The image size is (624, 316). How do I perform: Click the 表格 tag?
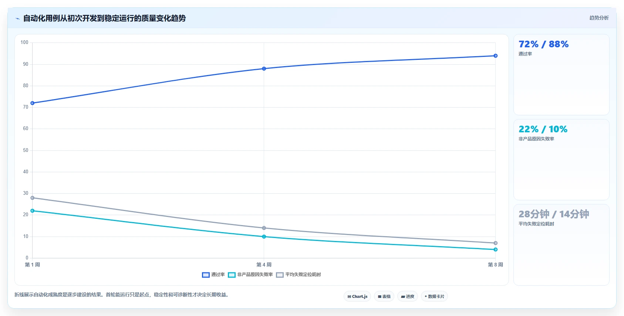point(384,296)
